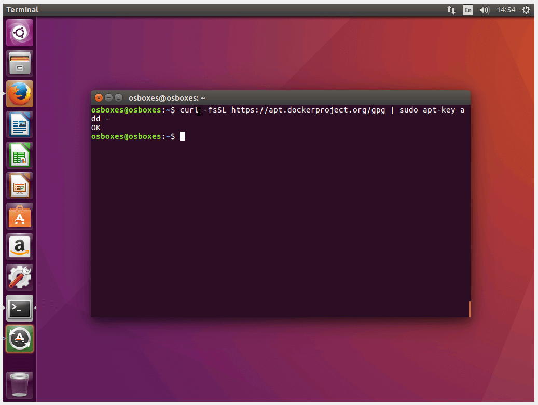Launch Firefox from the launcher
This screenshot has width=538, height=405.
[19, 94]
